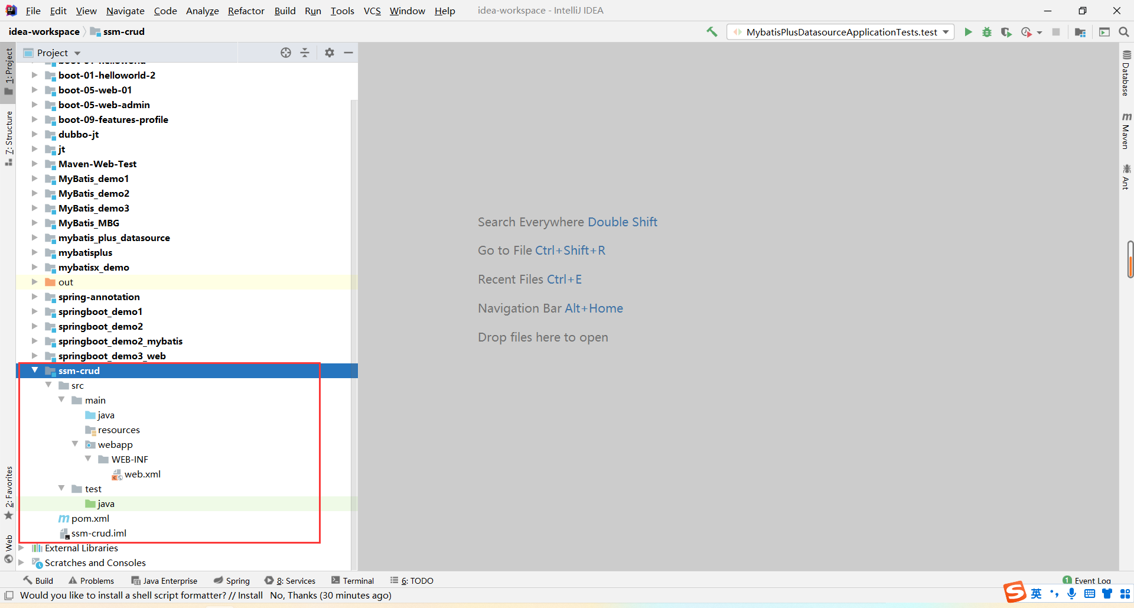1134x608 pixels.
Task: Open the Database tool window
Action: point(1126,73)
